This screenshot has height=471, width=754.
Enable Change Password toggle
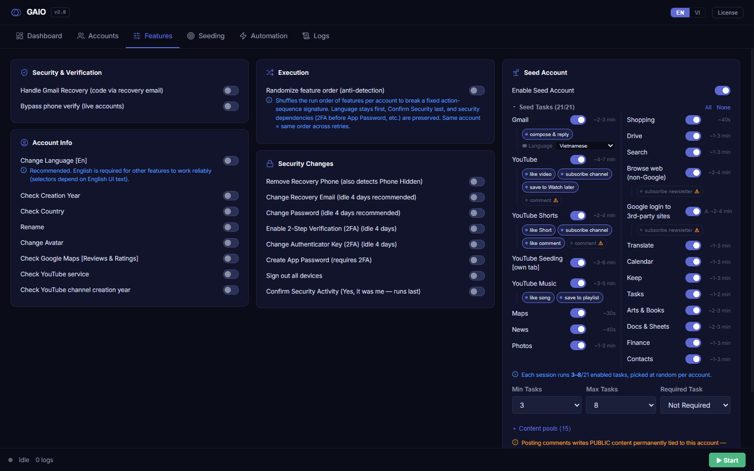coord(477,213)
